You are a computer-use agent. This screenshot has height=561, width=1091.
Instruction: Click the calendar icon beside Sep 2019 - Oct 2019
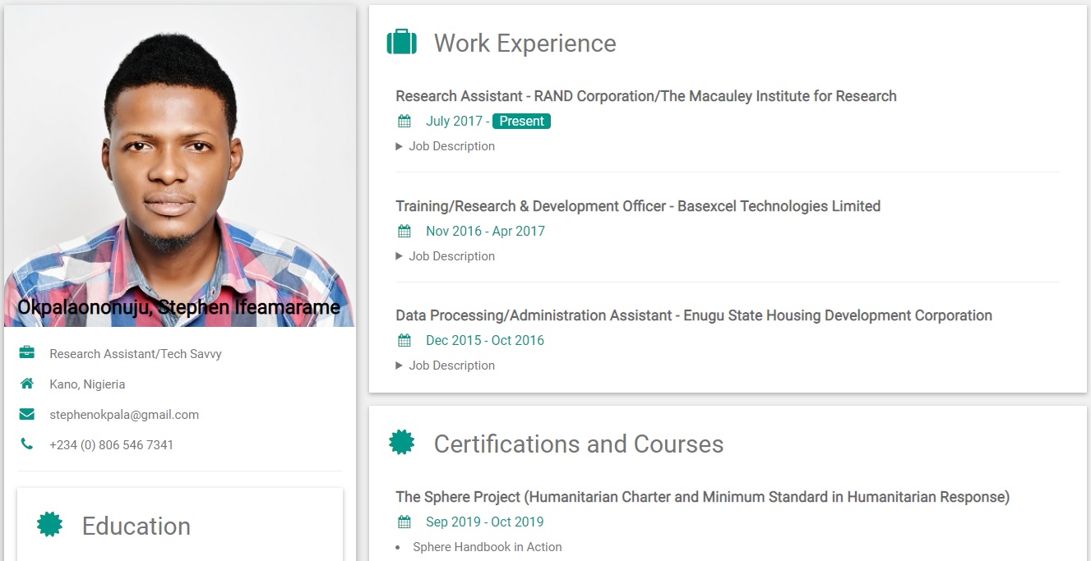(x=405, y=522)
